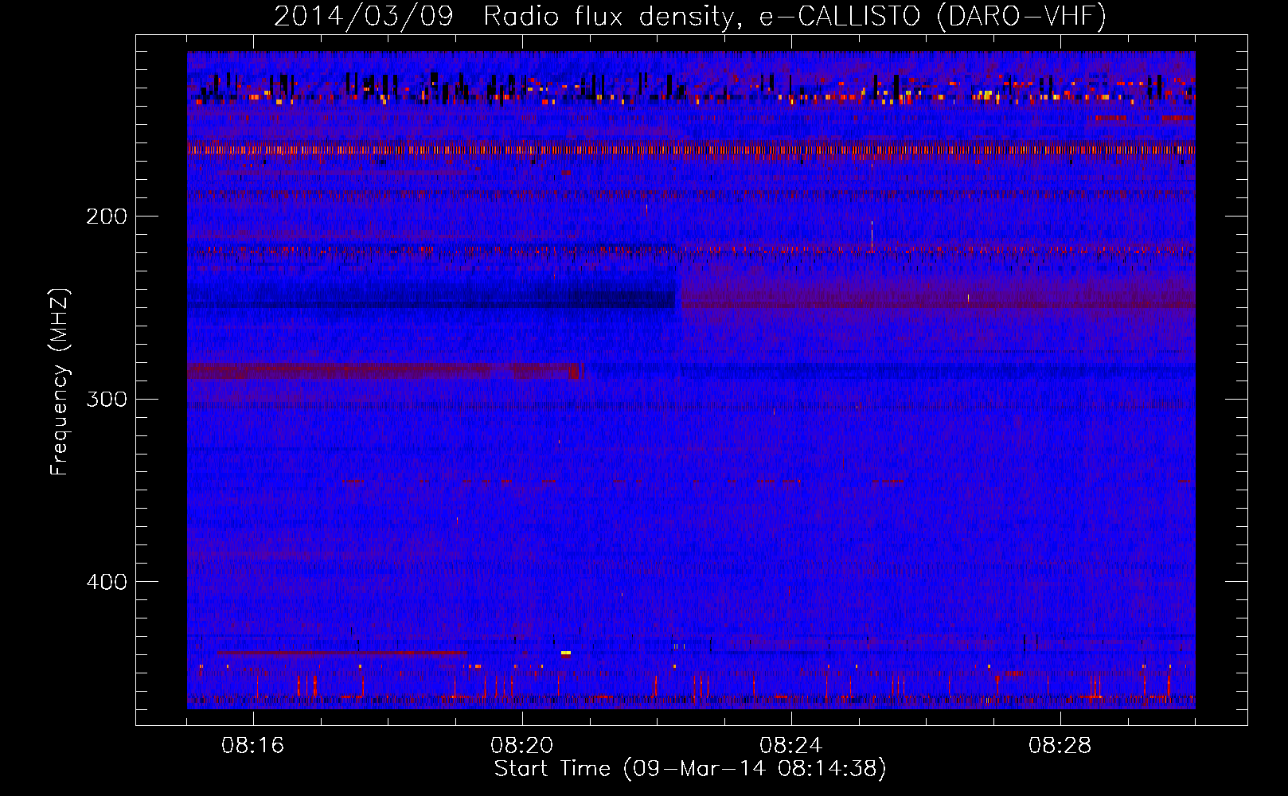Image resolution: width=1288 pixels, height=796 pixels.
Task: Click the 'Start Time (09-Mar-14 08:14:38)' label
Action: [690, 769]
